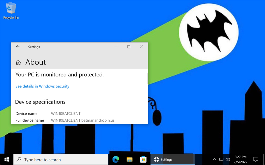Click See details in Windows Security link

coord(42,86)
